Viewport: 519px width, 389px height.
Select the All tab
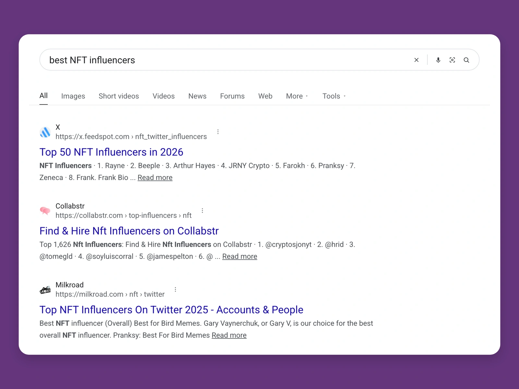tap(43, 96)
